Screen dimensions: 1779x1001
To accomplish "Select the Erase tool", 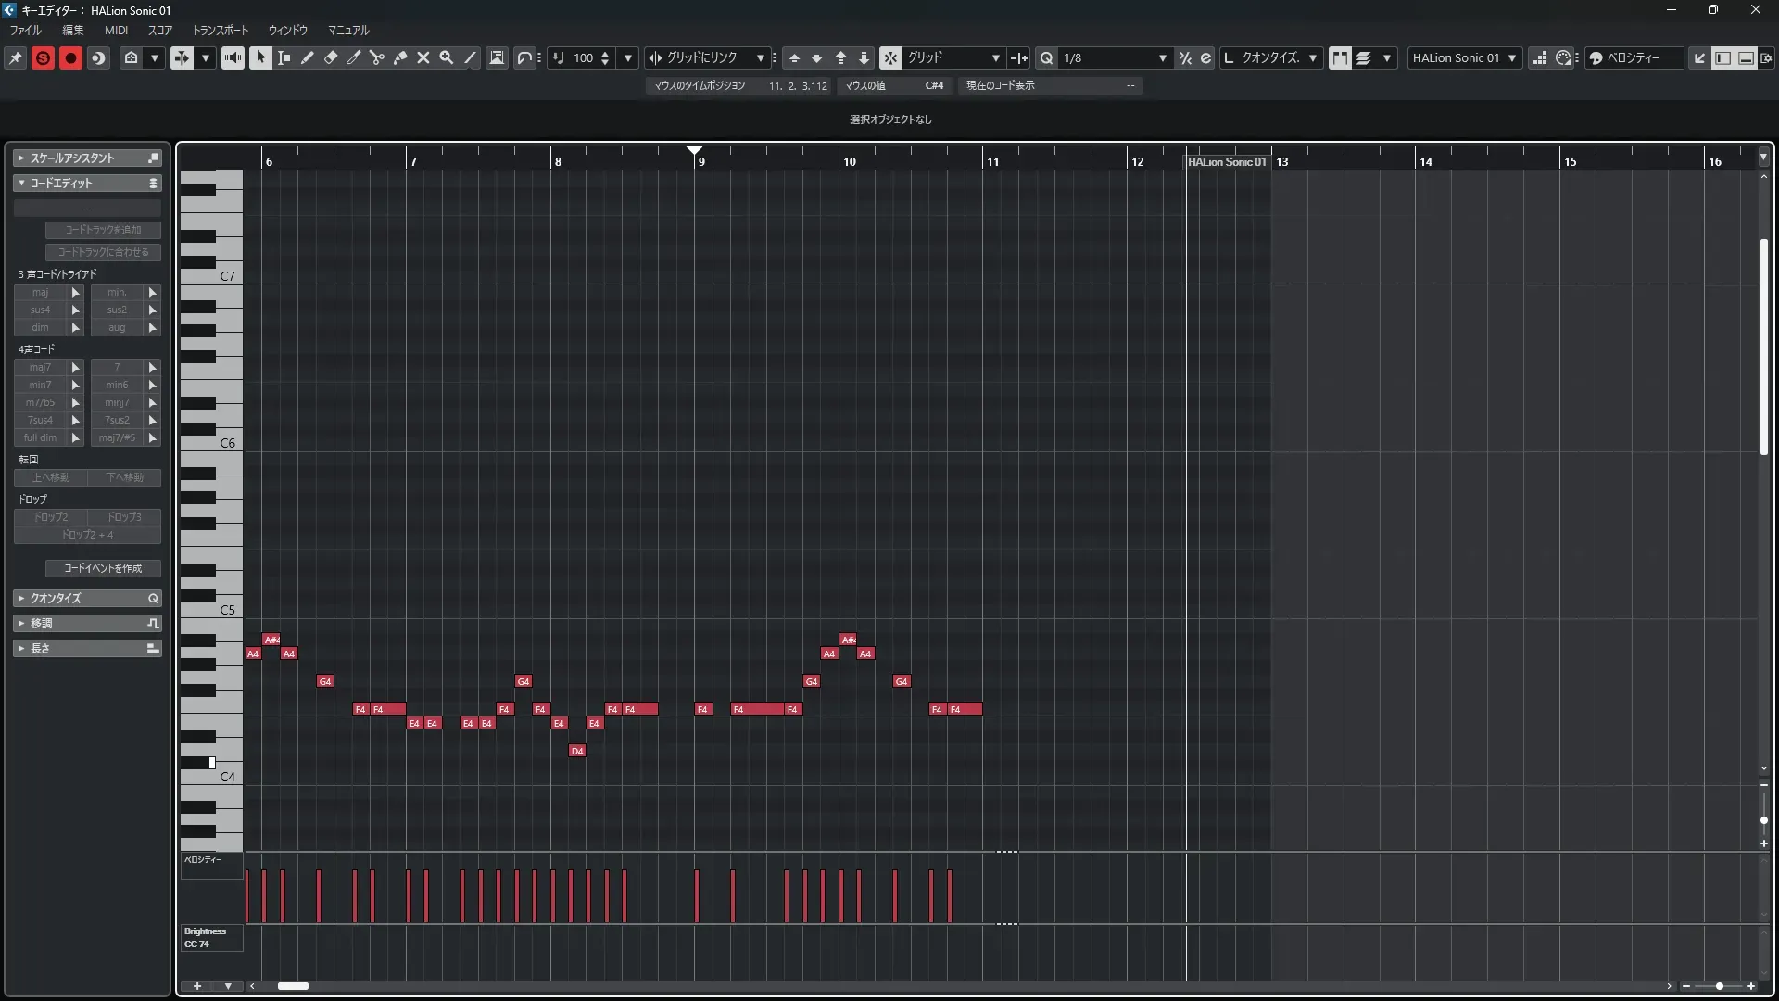I will pos(330,57).
